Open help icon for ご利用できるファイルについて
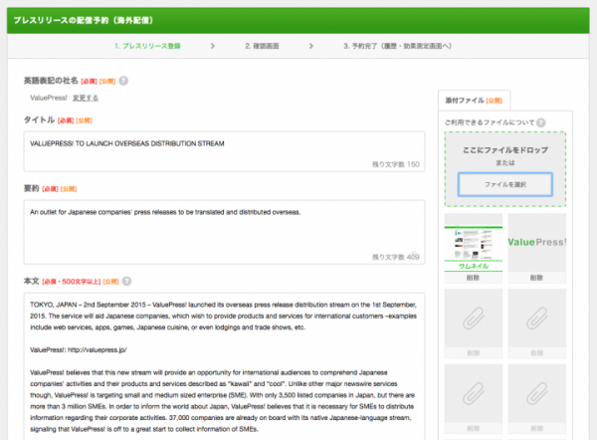Viewport: 597px width, 440px height. pos(540,122)
